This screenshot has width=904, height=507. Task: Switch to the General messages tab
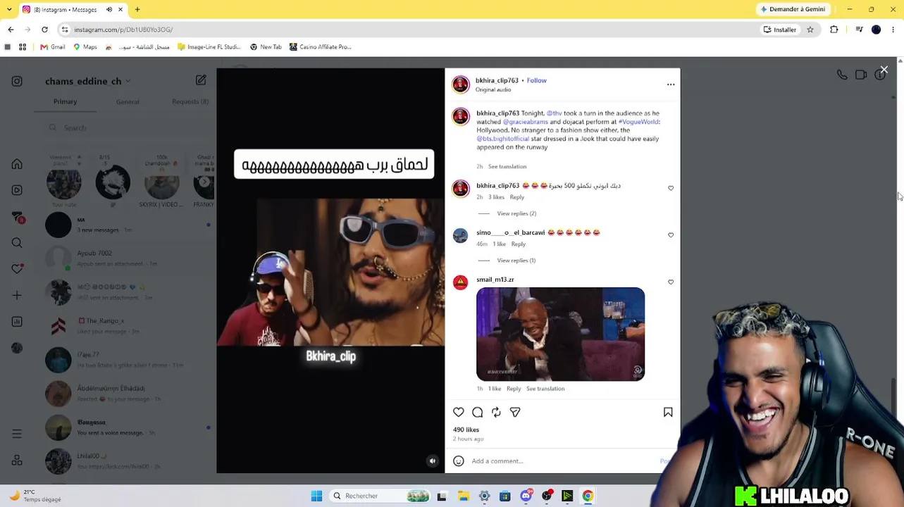(x=128, y=101)
